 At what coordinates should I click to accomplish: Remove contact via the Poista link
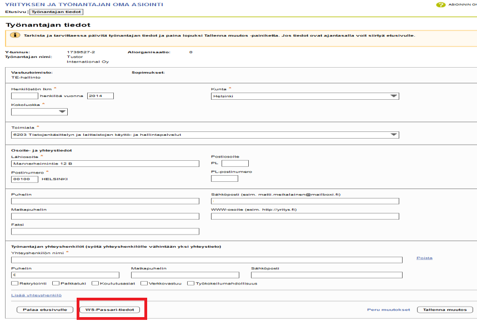(x=424, y=258)
